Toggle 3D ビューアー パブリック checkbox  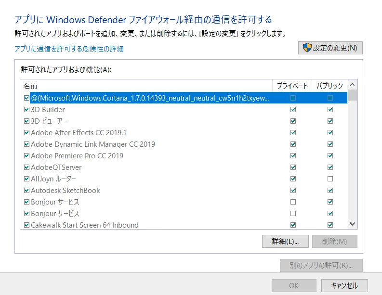click(x=330, y=121)
